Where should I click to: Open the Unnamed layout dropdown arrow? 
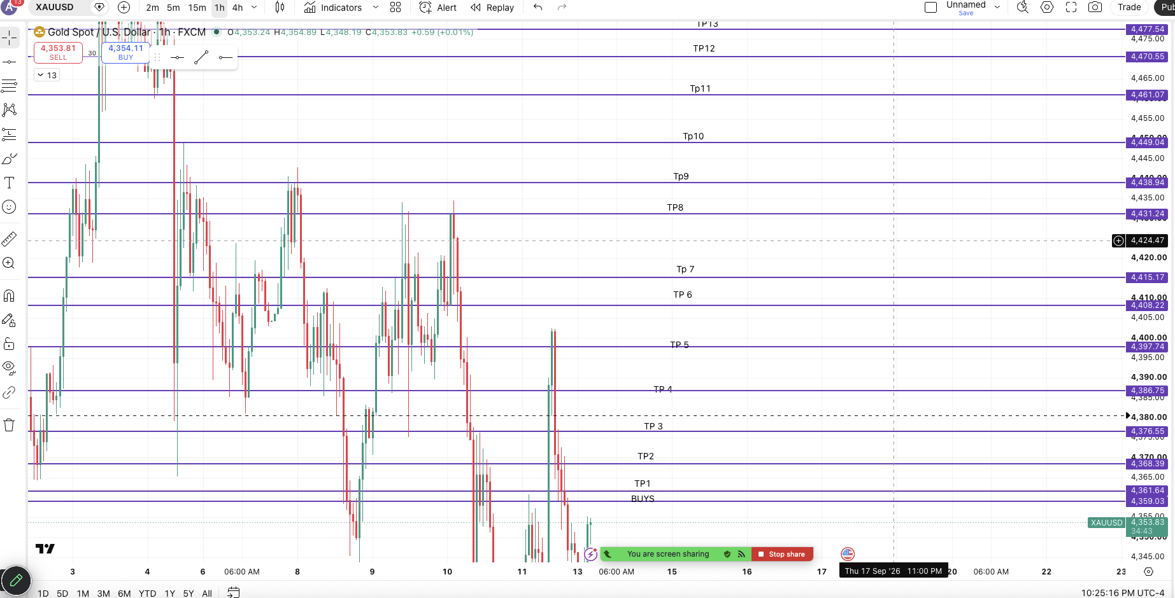click(x=997, y=8)
